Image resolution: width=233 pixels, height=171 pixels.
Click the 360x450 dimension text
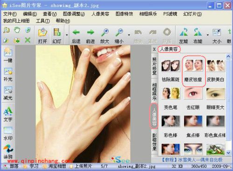[199, 166]
